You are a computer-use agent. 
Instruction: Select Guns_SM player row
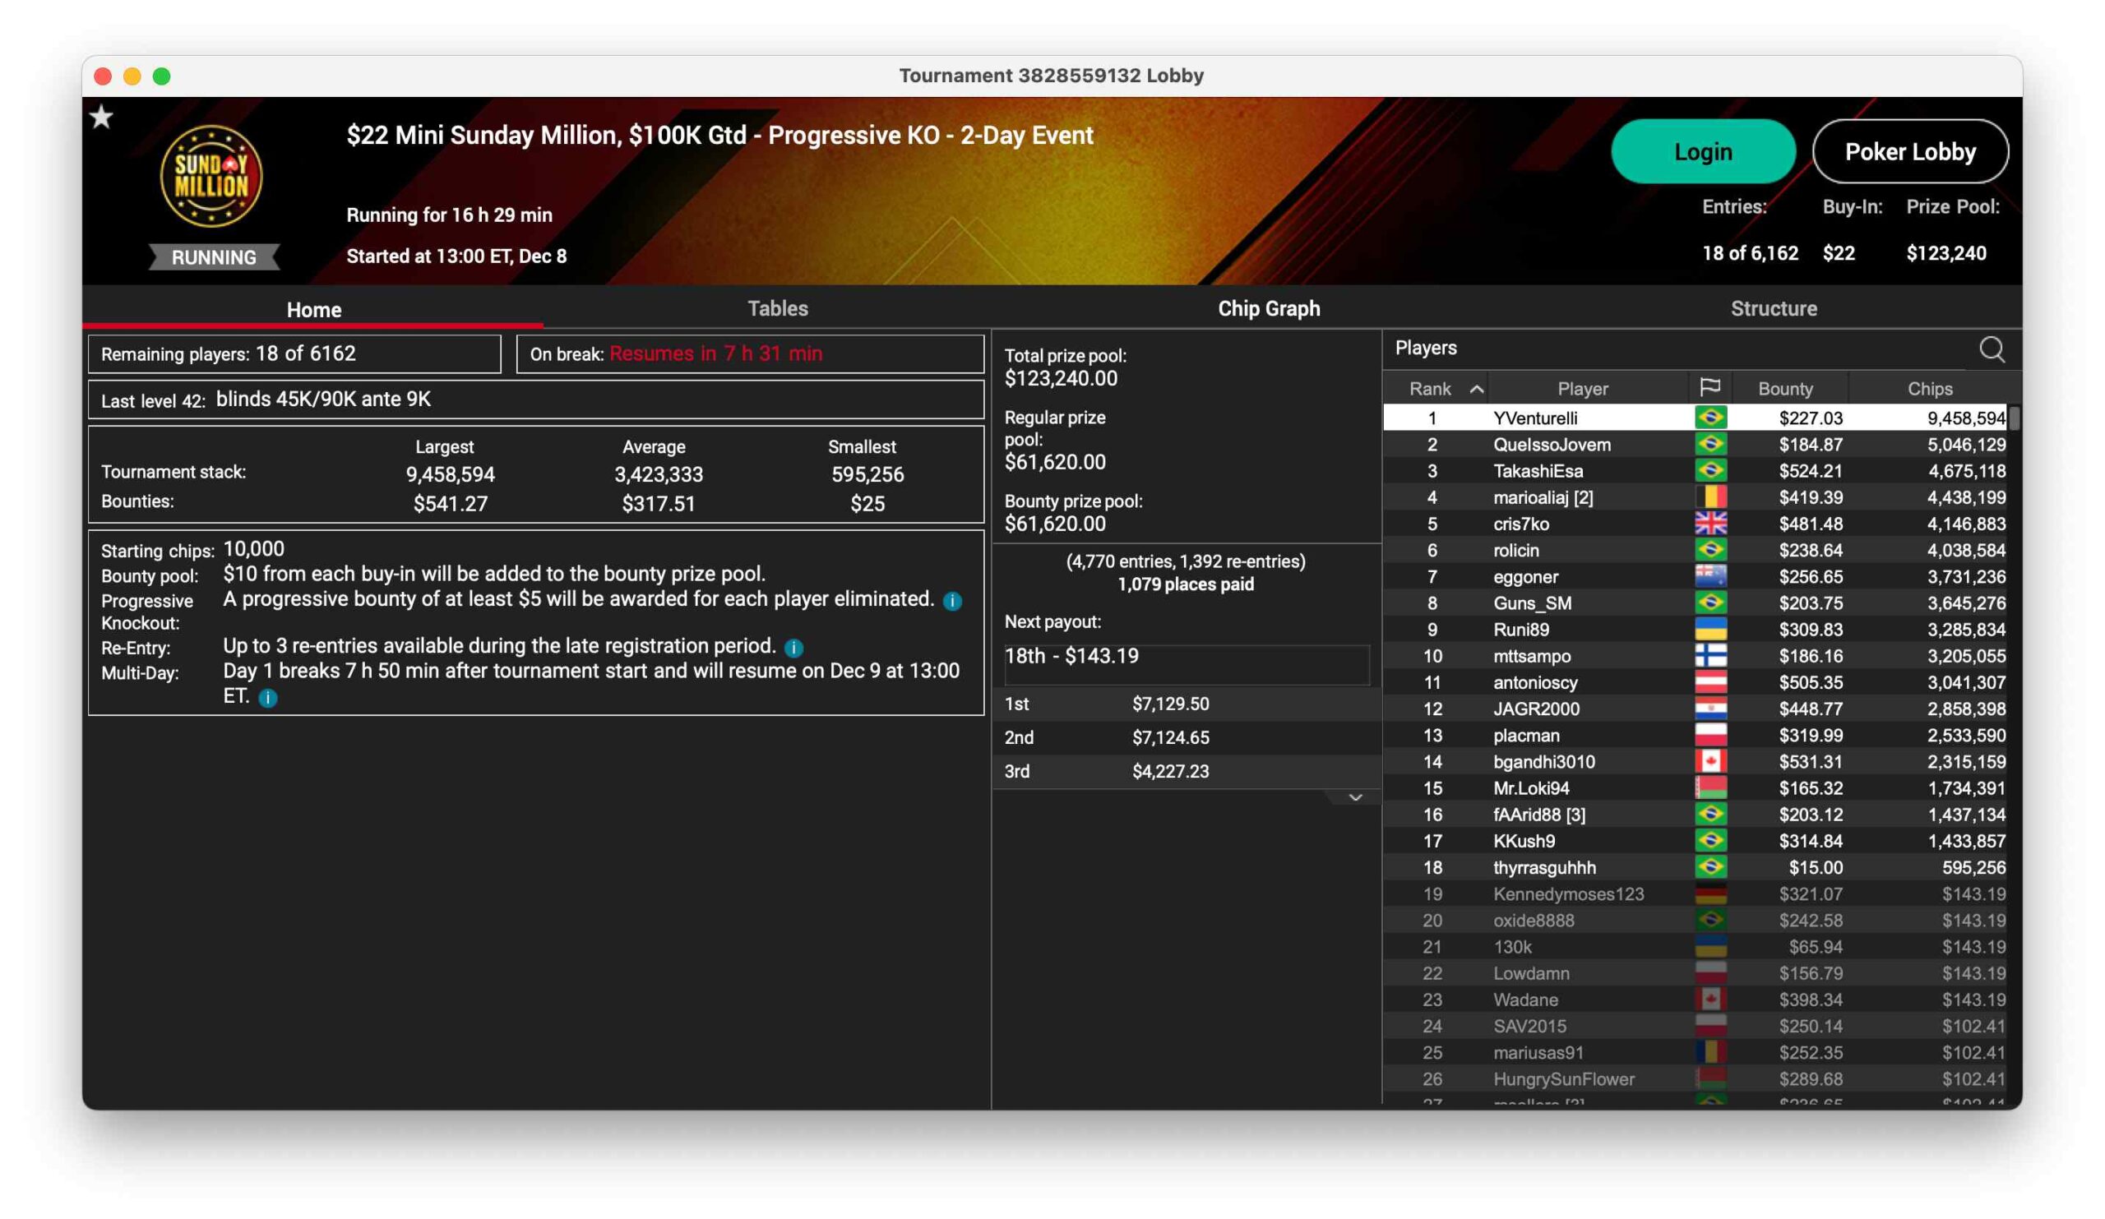coord(1694,603)
